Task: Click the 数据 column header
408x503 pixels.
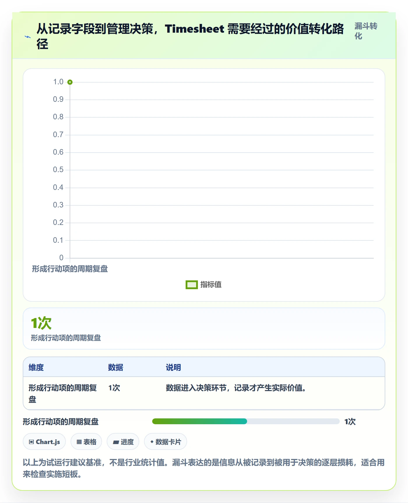Action: (x=116, y=367)
